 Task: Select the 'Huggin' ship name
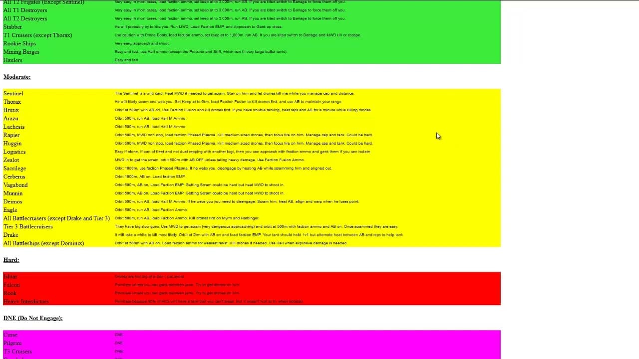[12, 143]
